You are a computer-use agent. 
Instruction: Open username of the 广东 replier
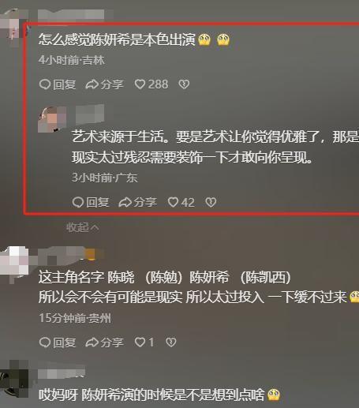[90, 114]
